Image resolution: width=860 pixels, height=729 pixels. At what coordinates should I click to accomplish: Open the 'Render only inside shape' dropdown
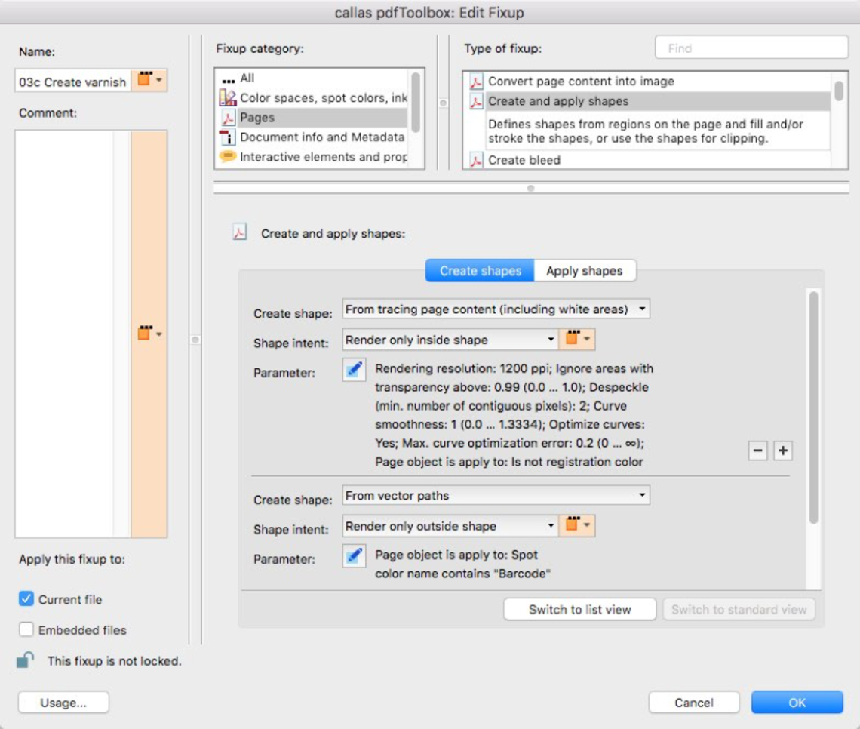click(450, 340)
